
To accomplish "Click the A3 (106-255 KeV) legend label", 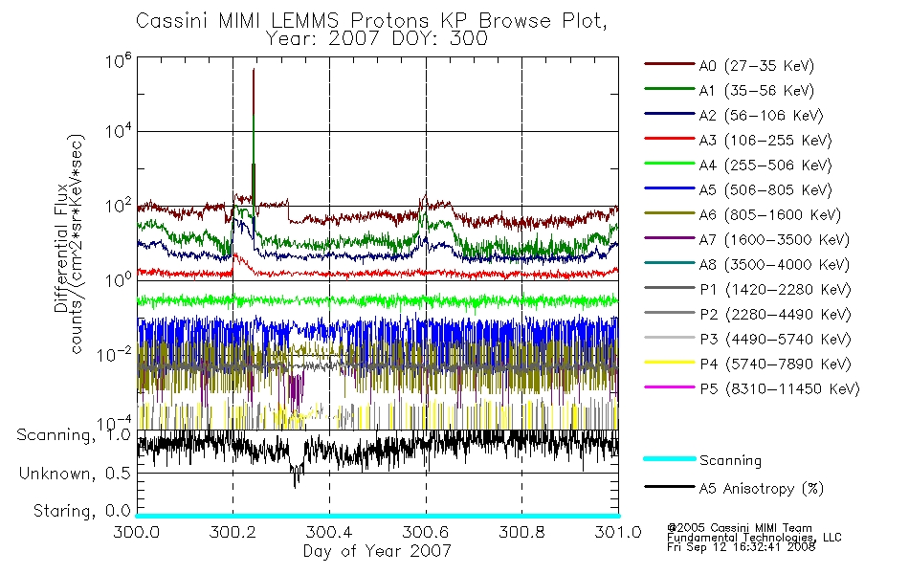I will coord(765,141).
